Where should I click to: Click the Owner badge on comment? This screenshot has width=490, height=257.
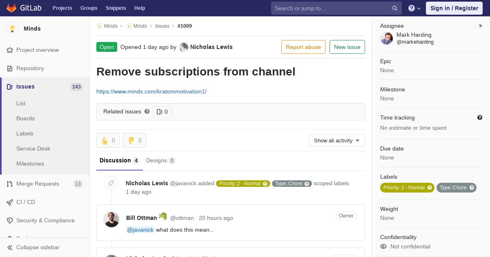346,216
